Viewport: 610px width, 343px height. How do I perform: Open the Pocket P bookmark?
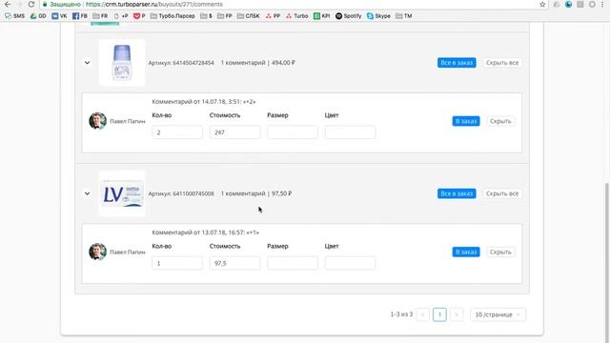139,16
